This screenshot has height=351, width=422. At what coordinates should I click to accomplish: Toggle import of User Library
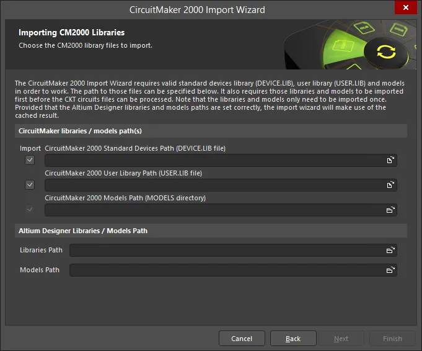(x=30, y=185)
